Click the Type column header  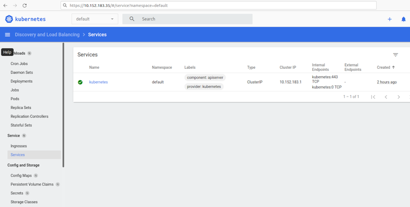coord(251,67)
